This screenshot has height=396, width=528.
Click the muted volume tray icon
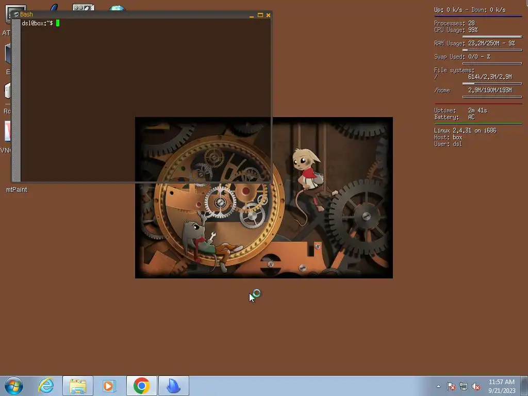pos(476,387)
